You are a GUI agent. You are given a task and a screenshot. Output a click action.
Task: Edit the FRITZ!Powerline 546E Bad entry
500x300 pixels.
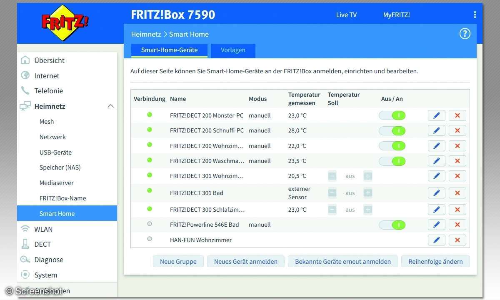point(436,225)
